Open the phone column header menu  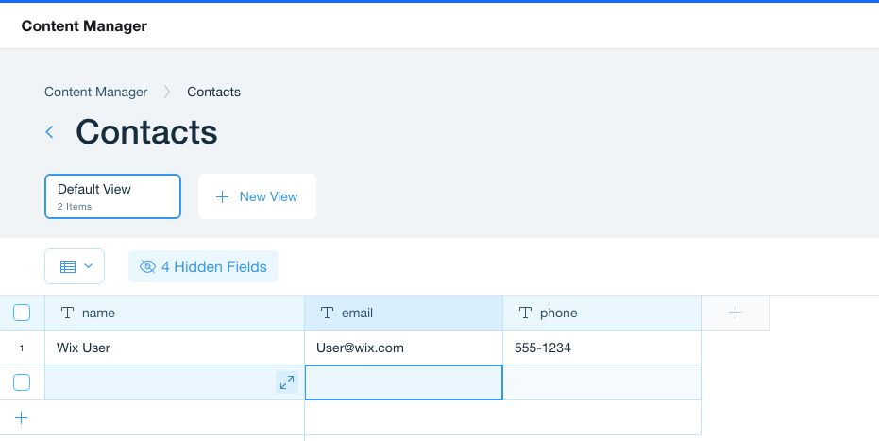(602, 313)
